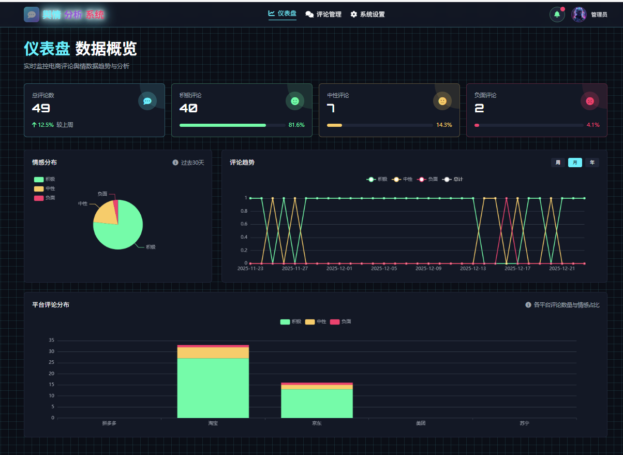Click the notification bell icon
The image size is (623, 455).
tap(557, 14)
